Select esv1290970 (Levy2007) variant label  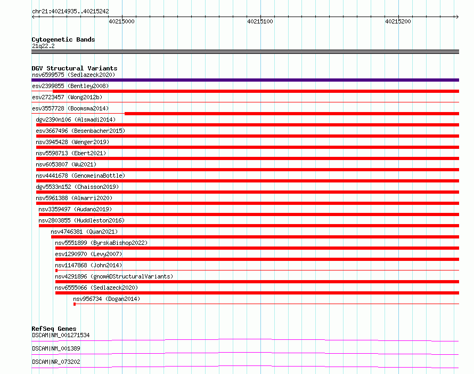88,254
